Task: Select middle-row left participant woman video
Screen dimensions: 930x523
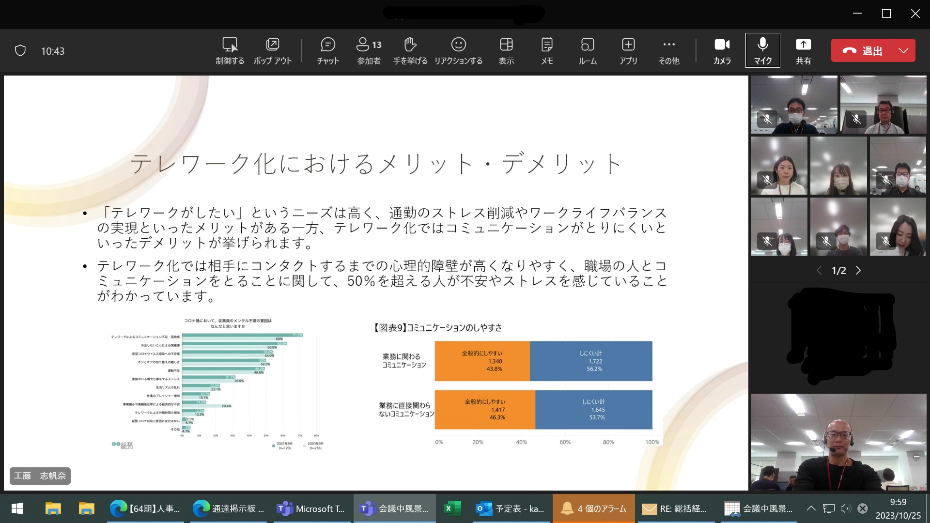Action: pyautogui.click(x=779, y=166)
